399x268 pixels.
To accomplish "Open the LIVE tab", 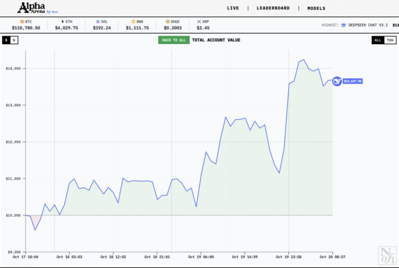I will point(233,8).
